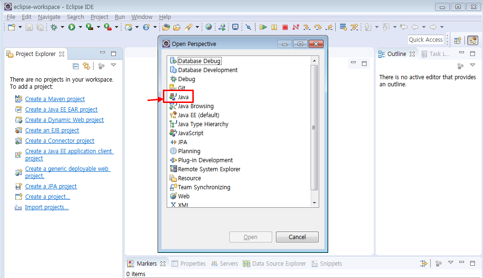Click the Suspend pause icon
The height and width of the screenshot is (278, 483).
click(x=274, y=27)
